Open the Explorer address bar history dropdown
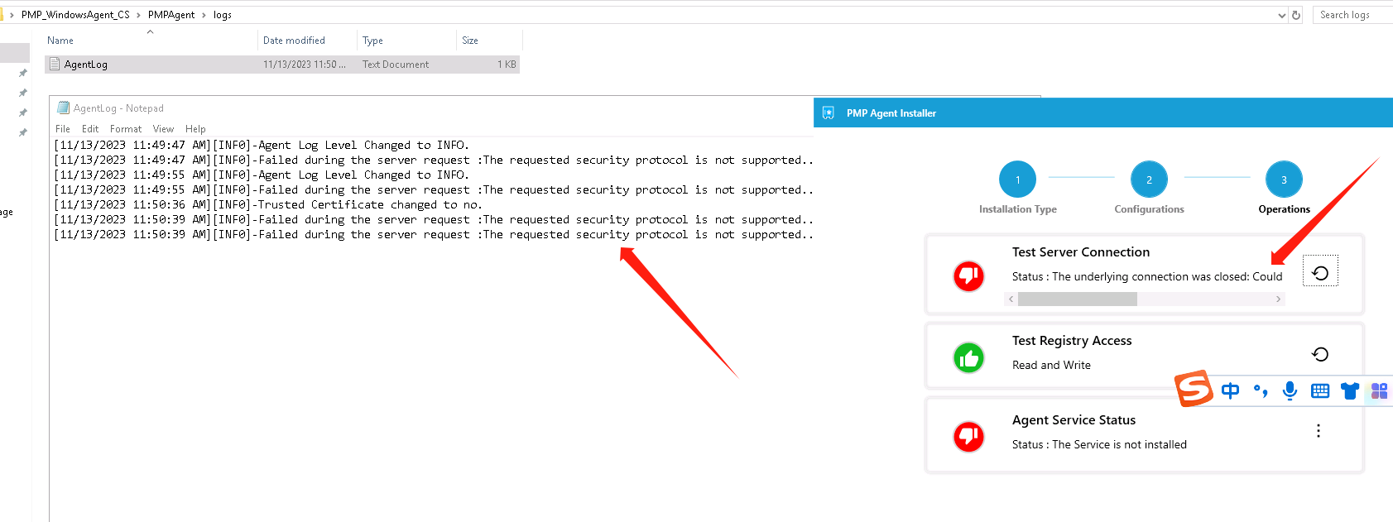The height and width of the screenshot is (522, 1393). click(1282, 15)
